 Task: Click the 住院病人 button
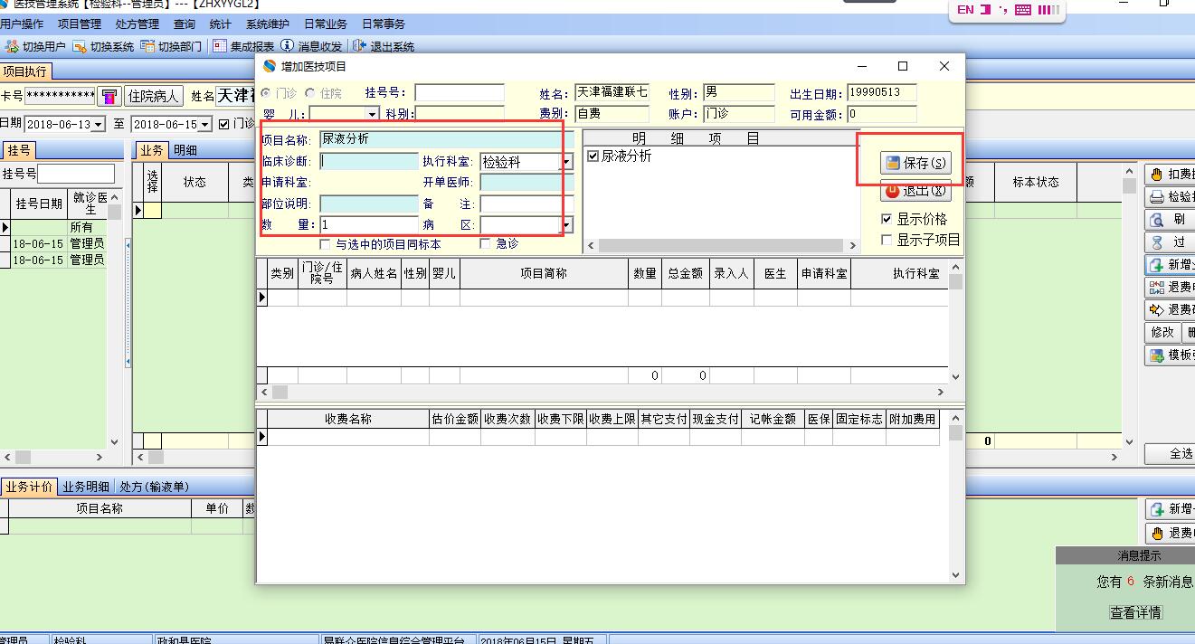[x=154, y=96]
